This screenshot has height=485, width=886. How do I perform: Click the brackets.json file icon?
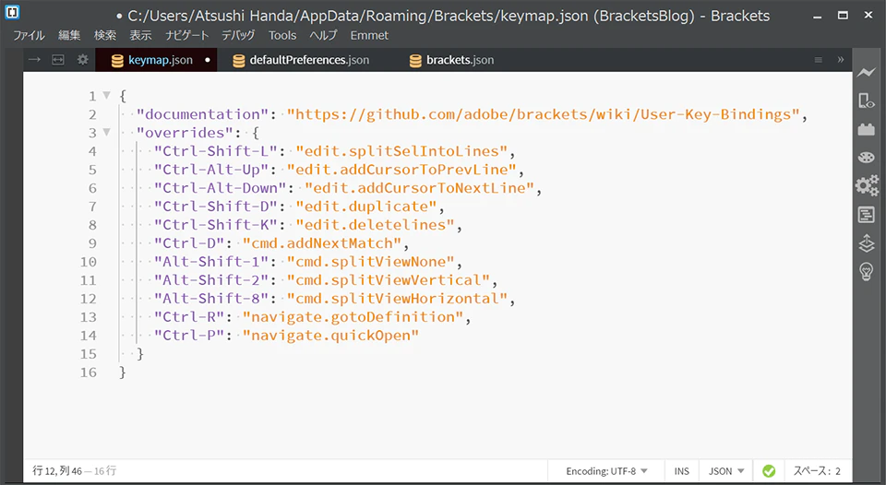pos(415,61)
